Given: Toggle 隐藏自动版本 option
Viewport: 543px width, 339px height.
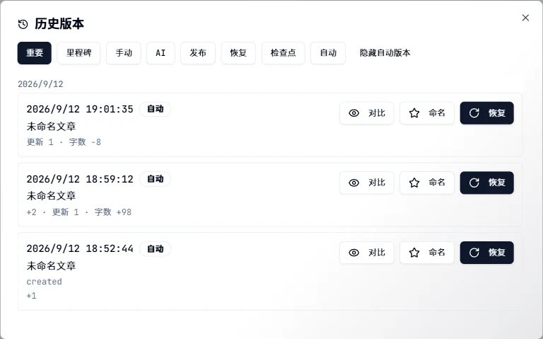Looking at the screenshot, I should (385, 53).
